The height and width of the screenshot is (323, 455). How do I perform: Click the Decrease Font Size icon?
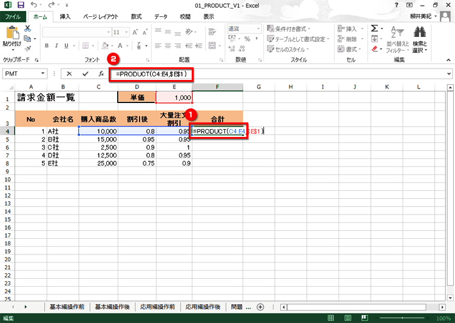144,32
